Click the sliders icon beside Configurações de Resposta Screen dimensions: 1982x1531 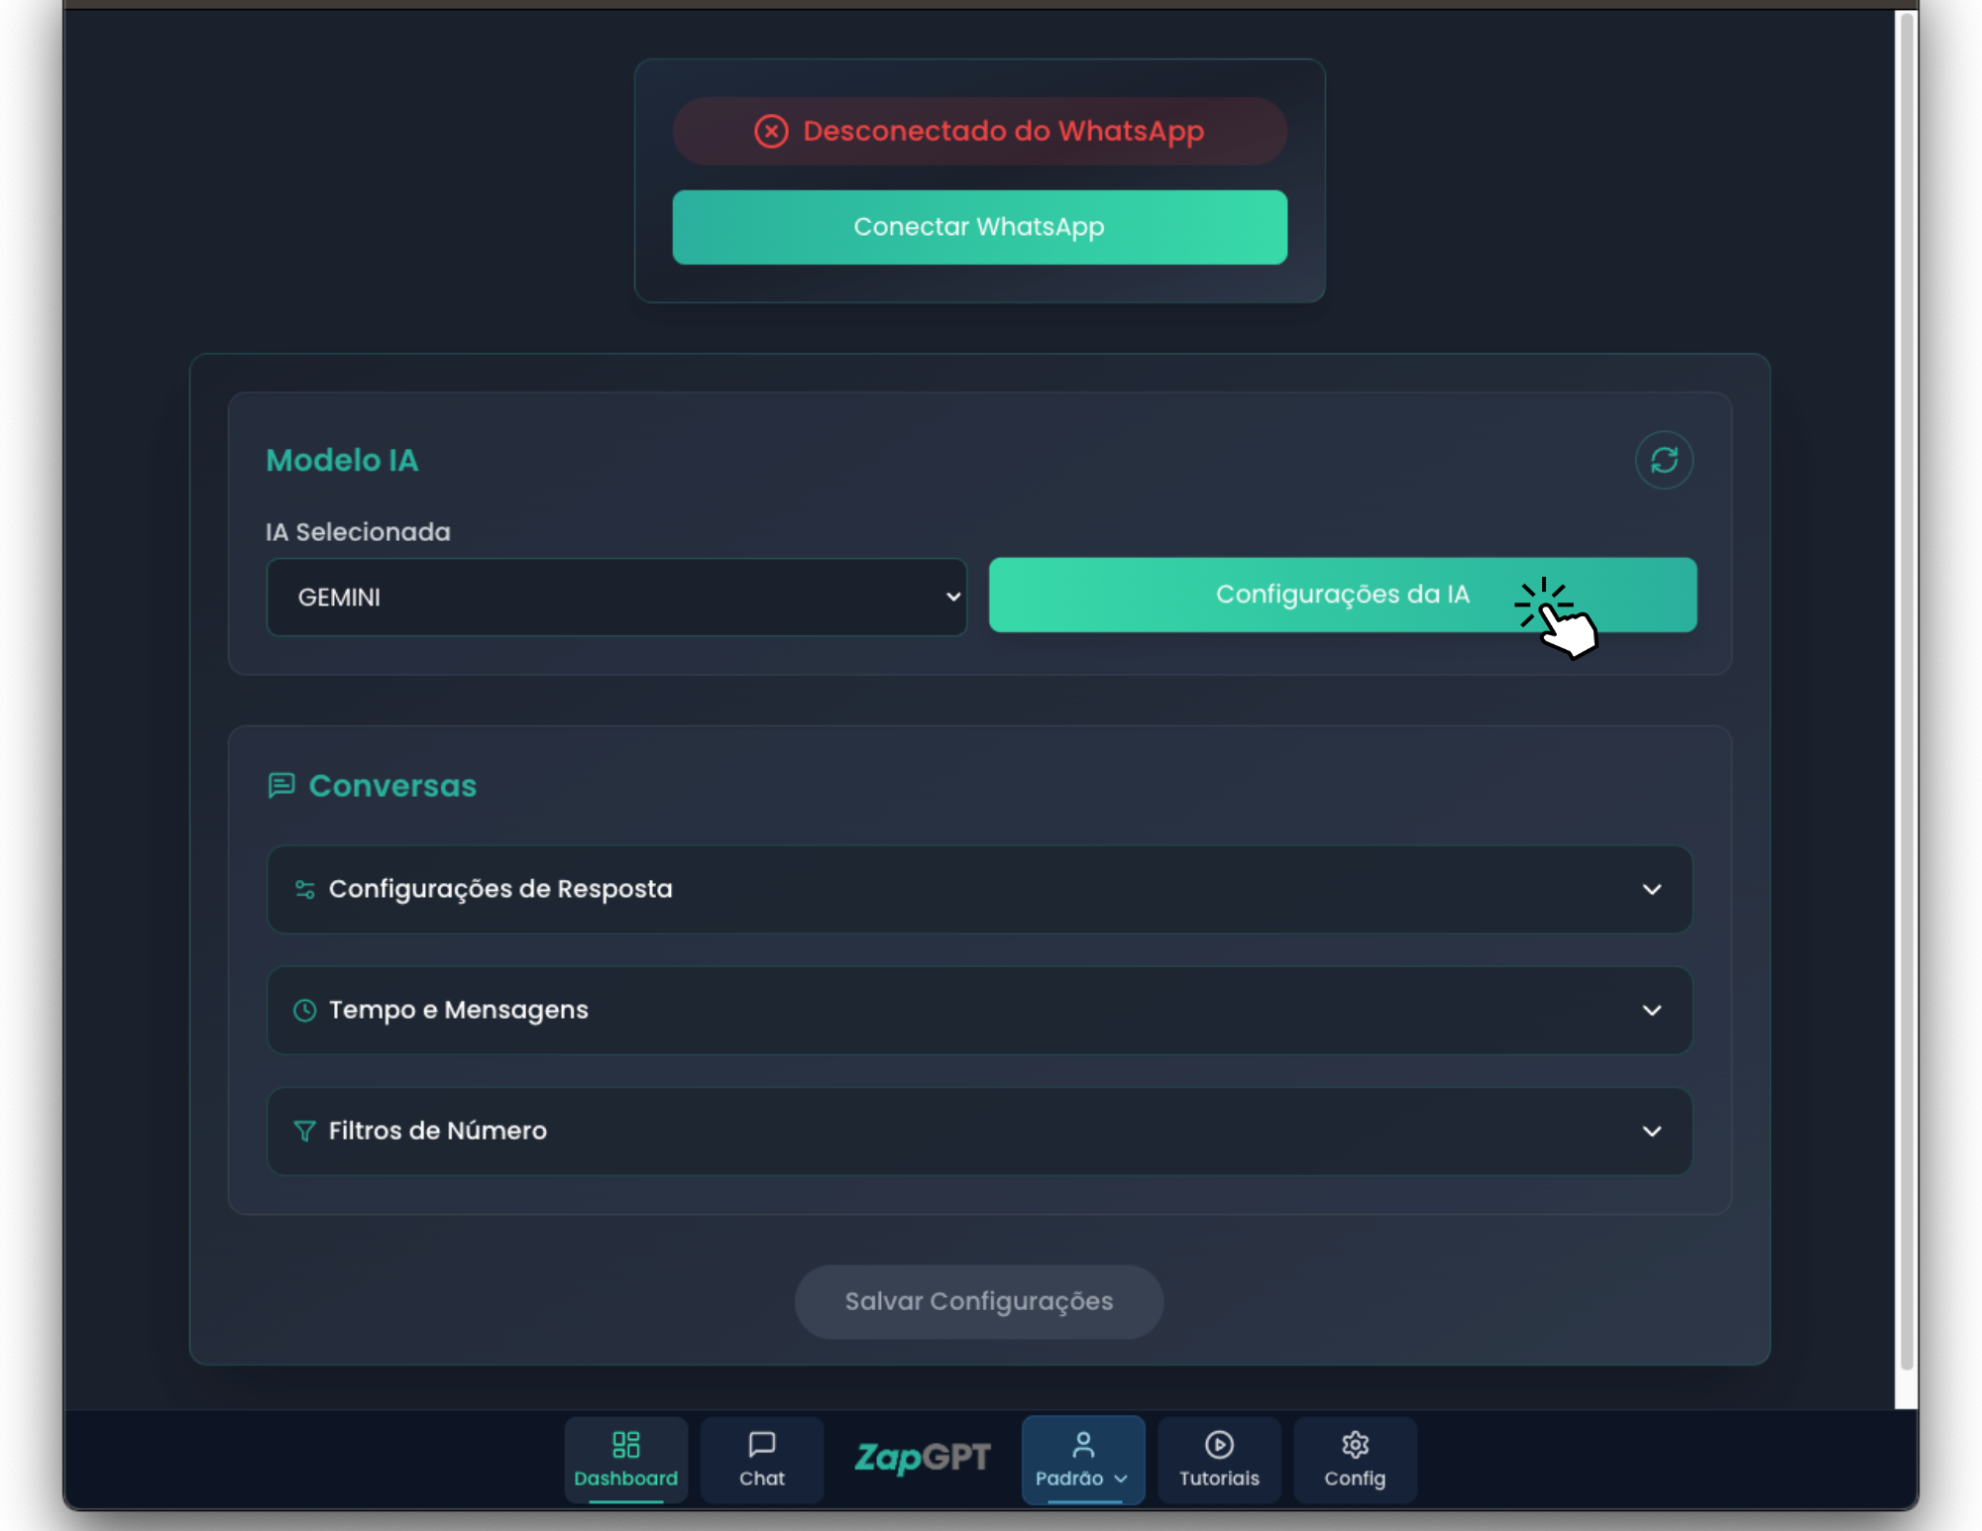[x=305, y=889]
